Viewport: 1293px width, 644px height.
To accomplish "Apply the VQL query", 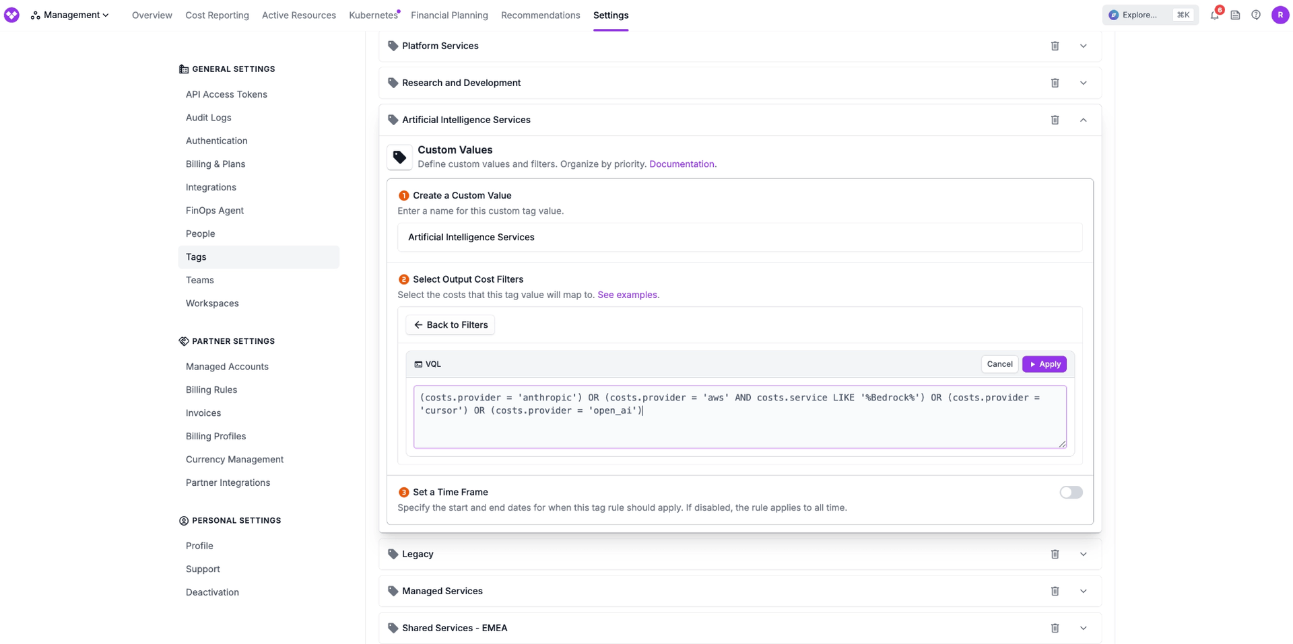I will tap(1044, 363).
